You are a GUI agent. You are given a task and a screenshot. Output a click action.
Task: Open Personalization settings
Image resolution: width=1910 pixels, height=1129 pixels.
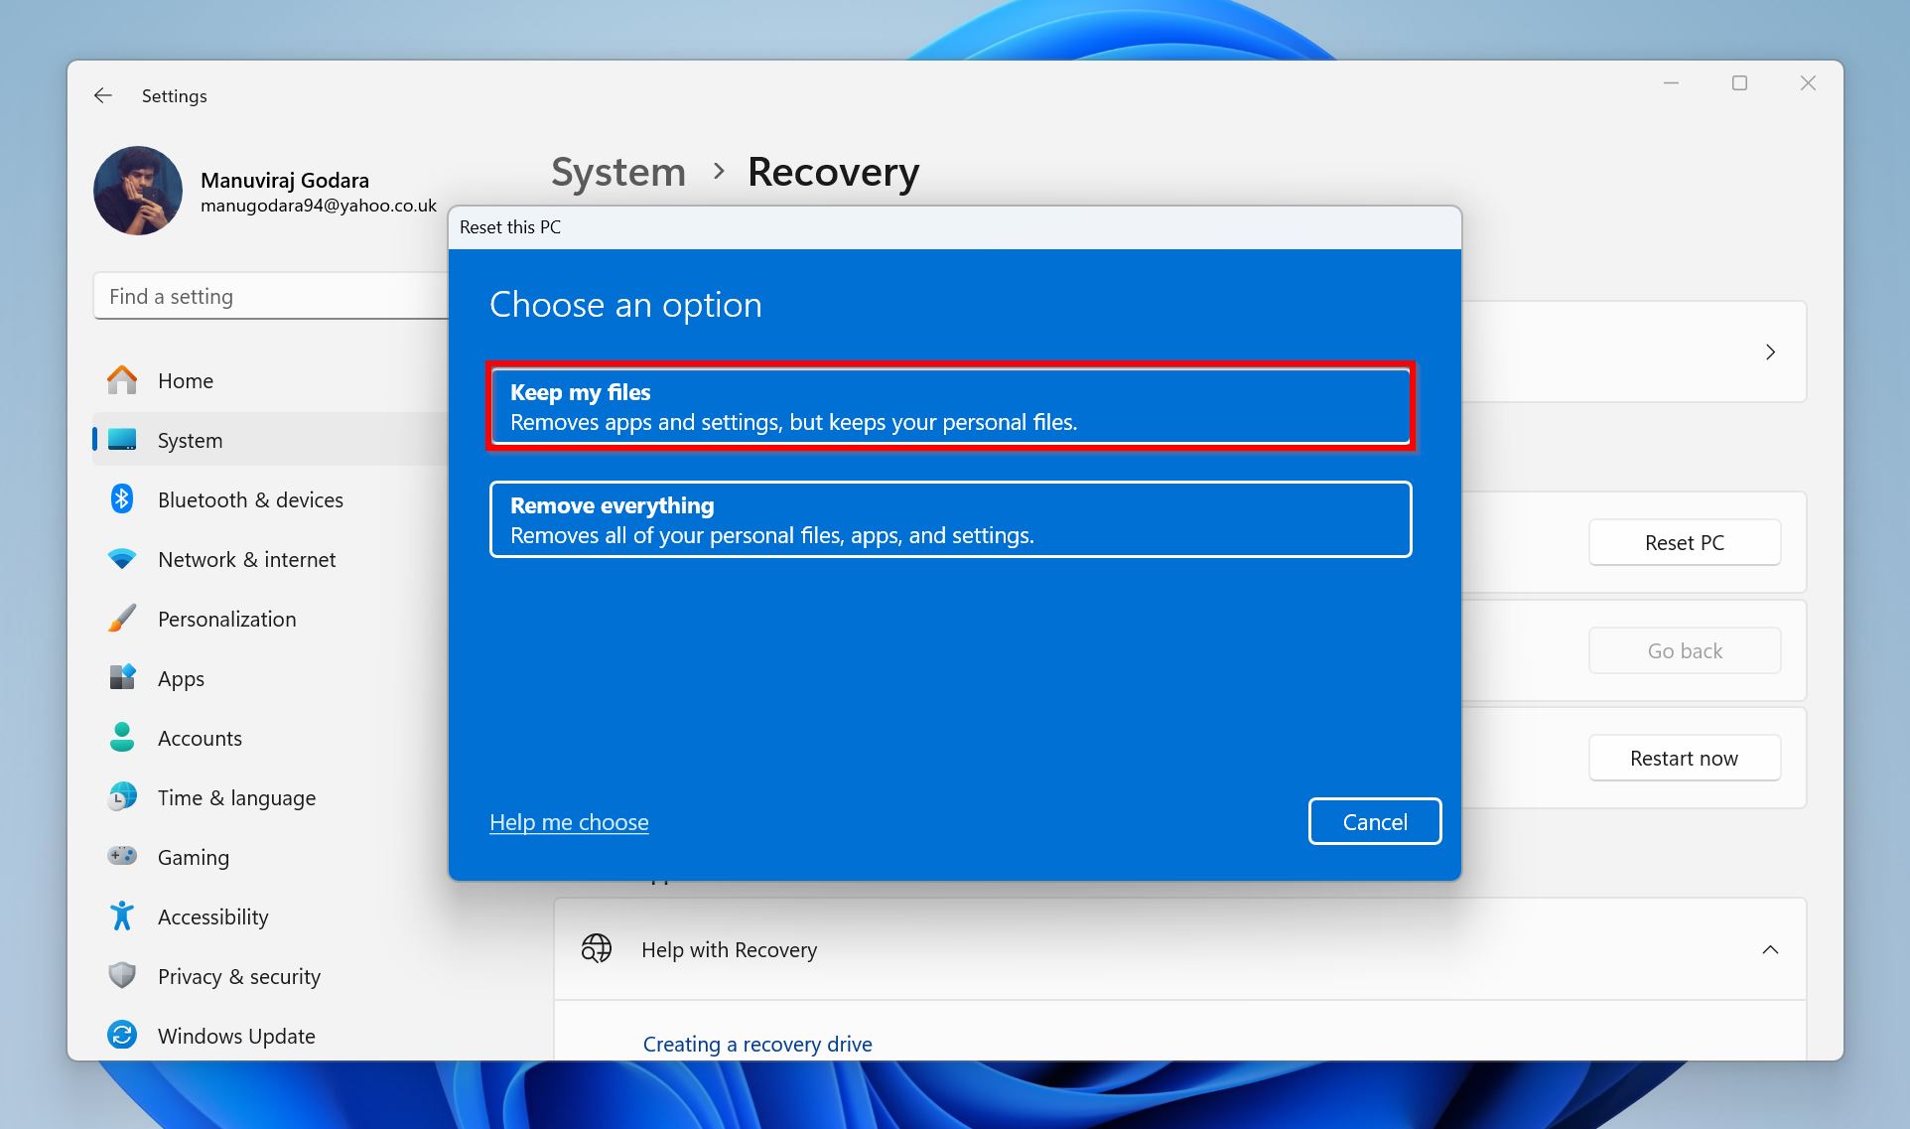[x=226, y=619]
